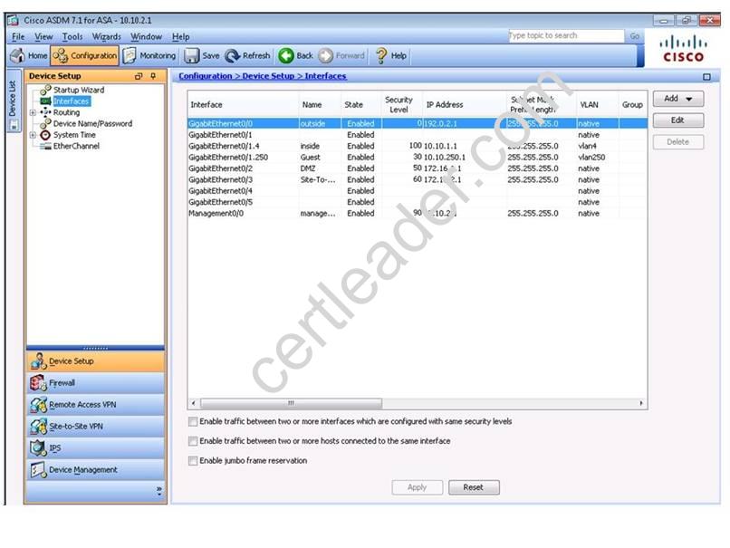Screen dimensions: 730x548
Task: Click the scroll right arrow of table
Action: 641,403
